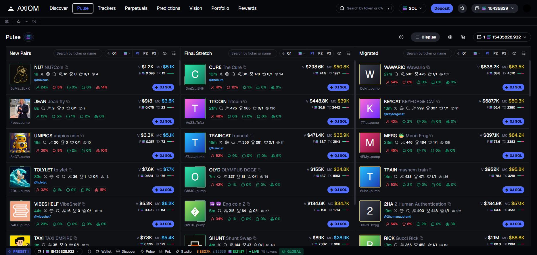
Task: Open the Final Stretch filter sliders icon
Action: pyautogui.click(x=348, y=53)
